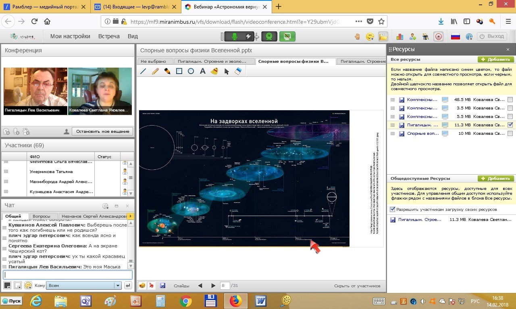The width and height of the screenshot is (516, 309).
Task: Save slides with floppy disk icon
Action: [162, 286]
